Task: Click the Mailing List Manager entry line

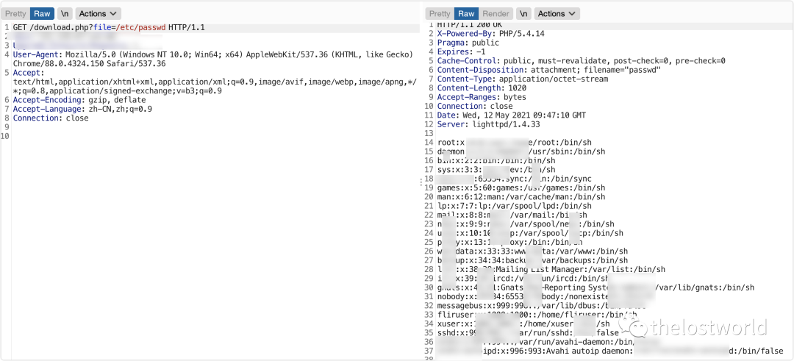Action: coord(551,269)
